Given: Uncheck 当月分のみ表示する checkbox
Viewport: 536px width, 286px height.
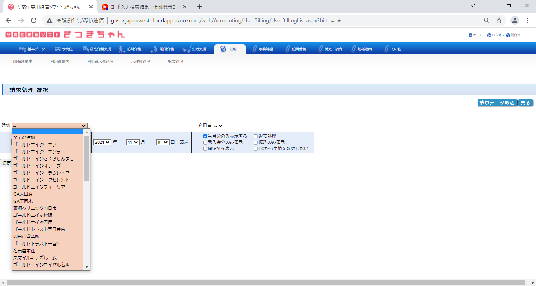Looking at the screenshot, I should coord(205,136).
